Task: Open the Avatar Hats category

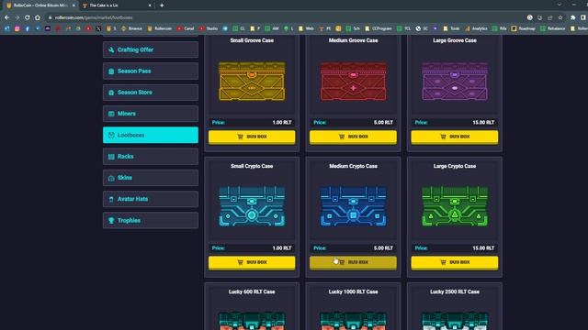Action: tap(151, 199)
